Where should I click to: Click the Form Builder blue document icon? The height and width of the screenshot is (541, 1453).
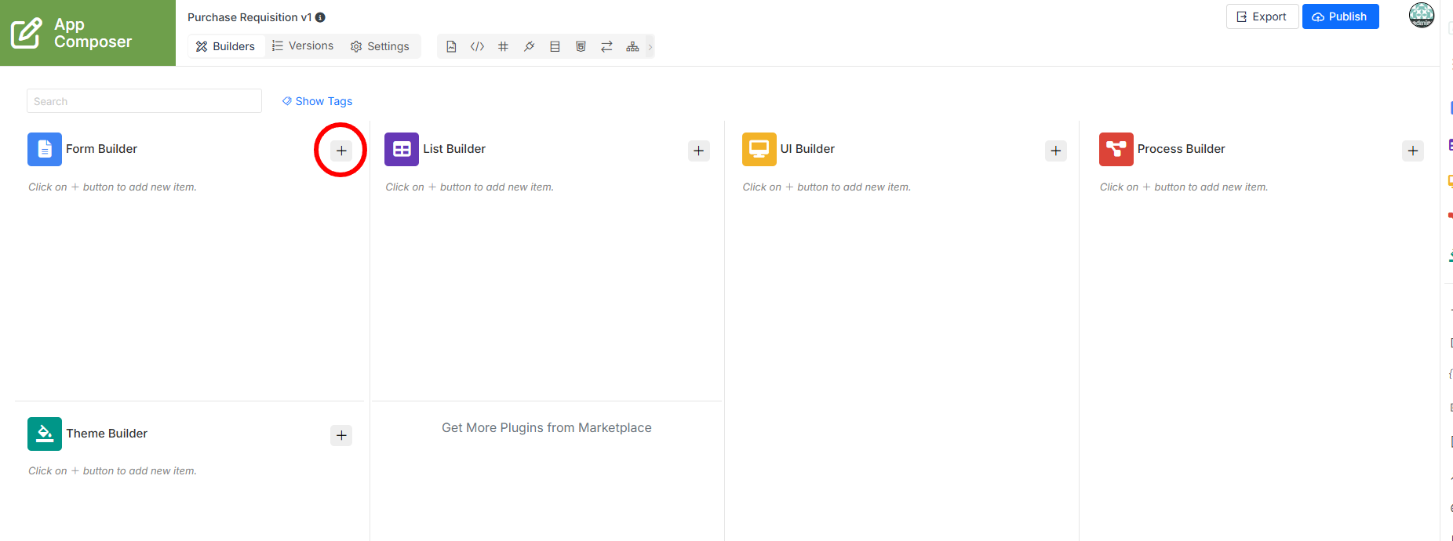click(x=45, y=149)
